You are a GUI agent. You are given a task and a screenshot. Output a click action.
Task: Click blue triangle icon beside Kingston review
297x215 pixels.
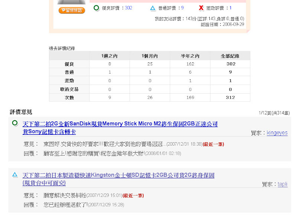[x=15, y=175]
